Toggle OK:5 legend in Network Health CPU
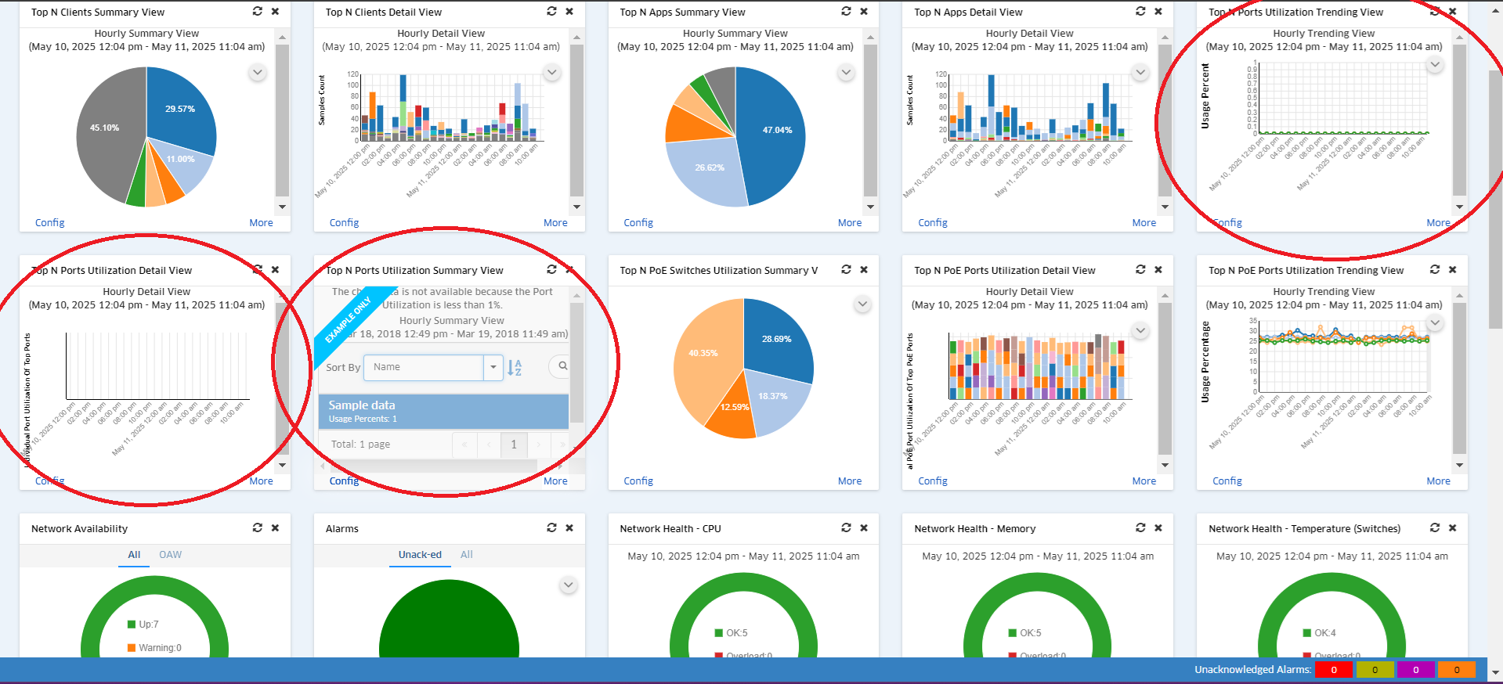 (x=732, y=633)
